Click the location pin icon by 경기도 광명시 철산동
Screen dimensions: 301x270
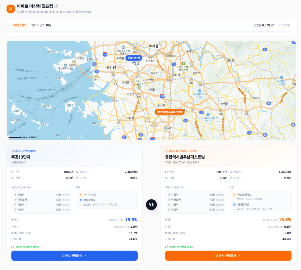(13, 151)
